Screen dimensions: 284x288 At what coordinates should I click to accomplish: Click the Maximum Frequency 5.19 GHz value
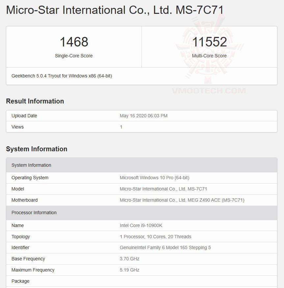128,270
